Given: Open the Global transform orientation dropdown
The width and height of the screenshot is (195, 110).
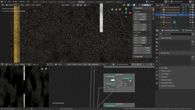Looking at the screenshot, I should point(66,5).
